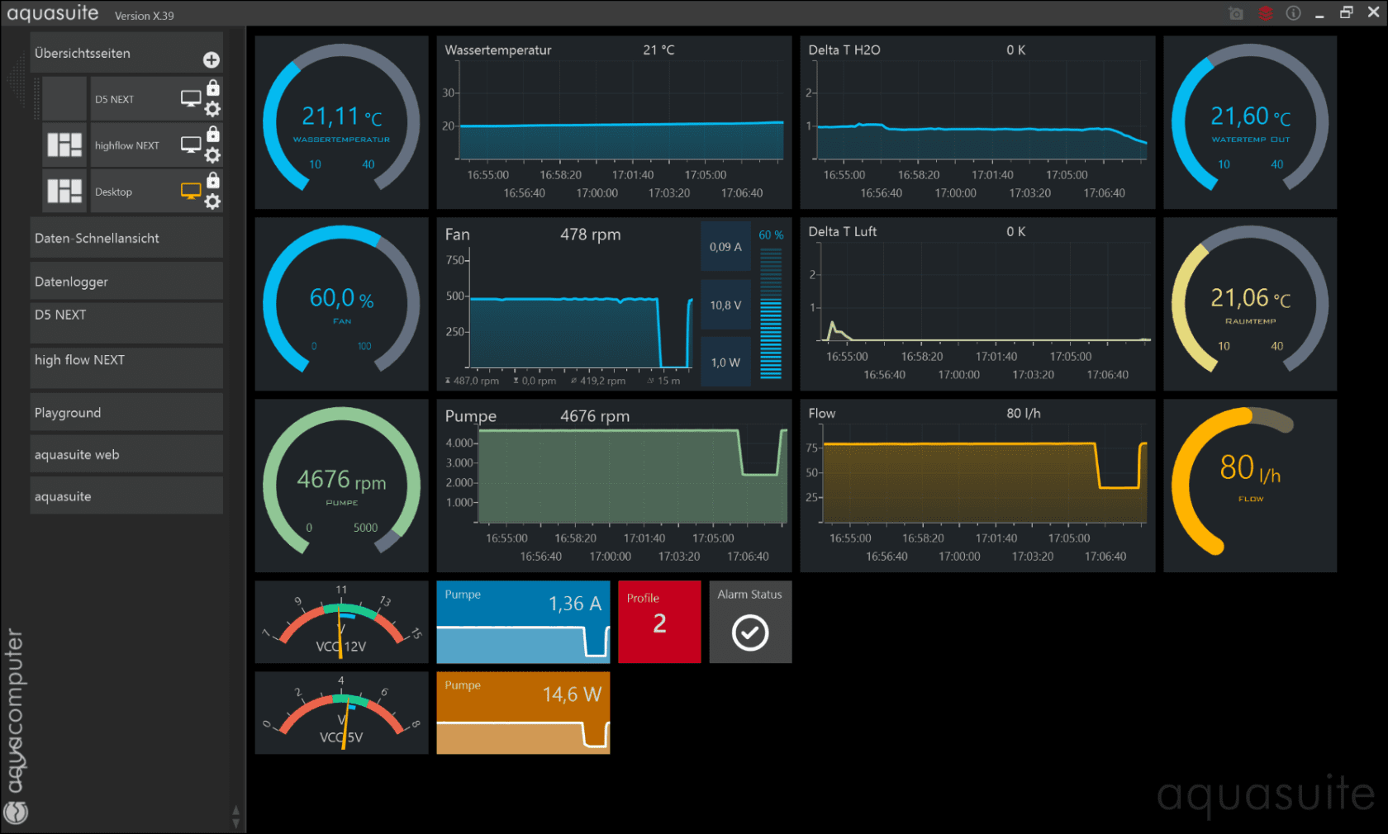Add a new overview page with plus icon
This screenshot has height=834, width=1388.
tap(212, 59)
